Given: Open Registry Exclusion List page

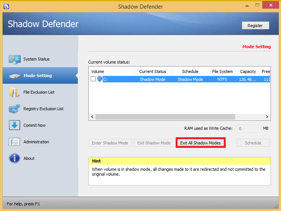Looking at the screenshot, I should point(43,109).
